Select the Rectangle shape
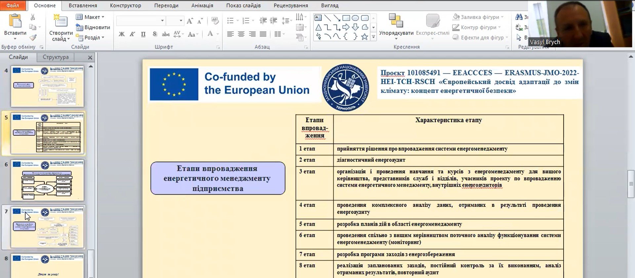The height and width of the screenshot is (278, 635). pyautogui.click(x=346, y=18)
